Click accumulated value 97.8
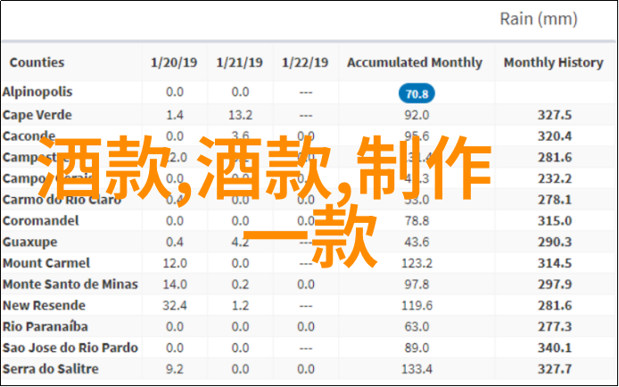 tap(417, 284)
